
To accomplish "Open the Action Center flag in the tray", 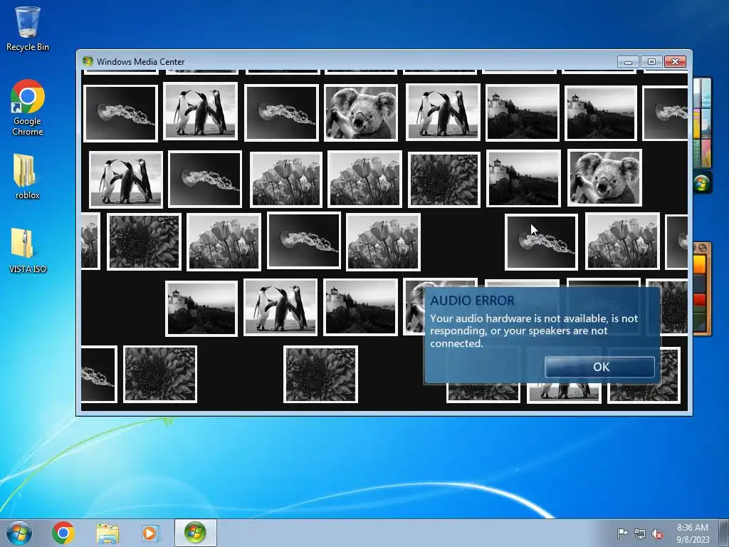I will [x=622, y=533].
